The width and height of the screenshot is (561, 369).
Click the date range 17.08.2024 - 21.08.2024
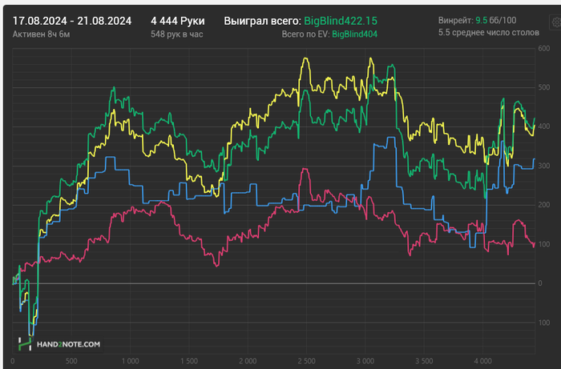pyautogui.click(x=72, y=21)
